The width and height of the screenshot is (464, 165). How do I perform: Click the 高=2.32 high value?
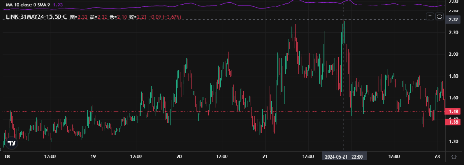click(98, 17)
